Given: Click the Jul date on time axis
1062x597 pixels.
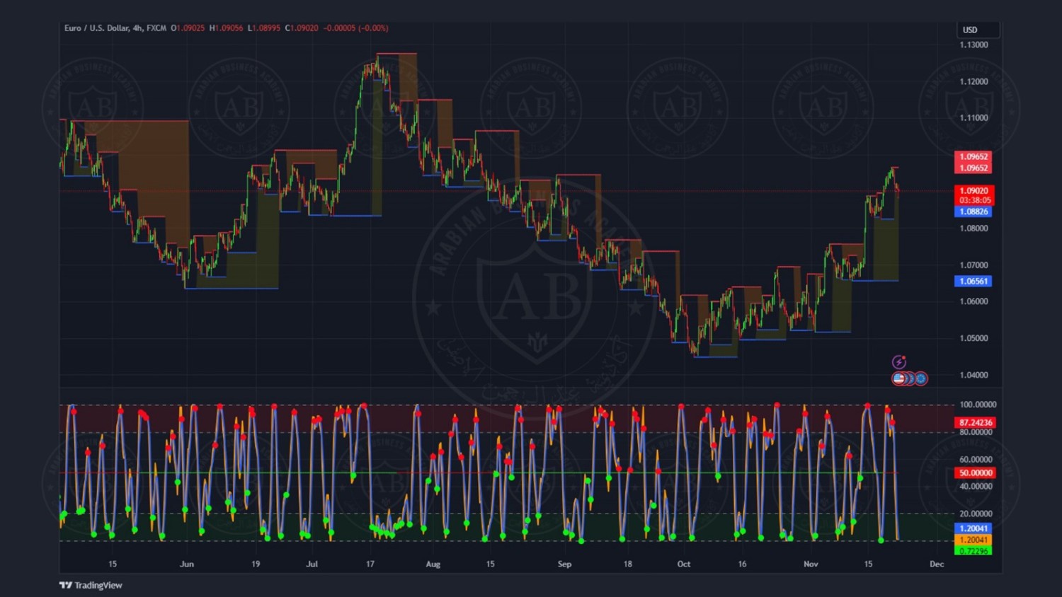Looking at the screenshot, I should click(312, 564).
